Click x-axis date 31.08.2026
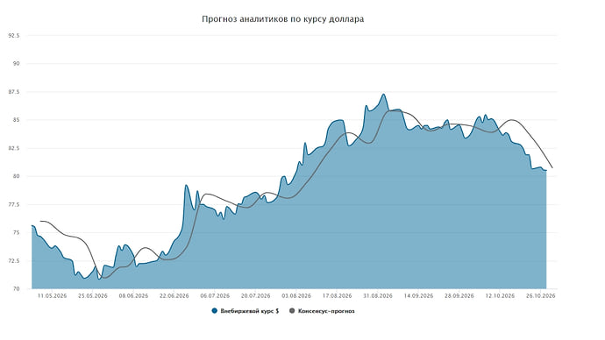The width and height of the screenshot is (605, 340). pos(378,296)
